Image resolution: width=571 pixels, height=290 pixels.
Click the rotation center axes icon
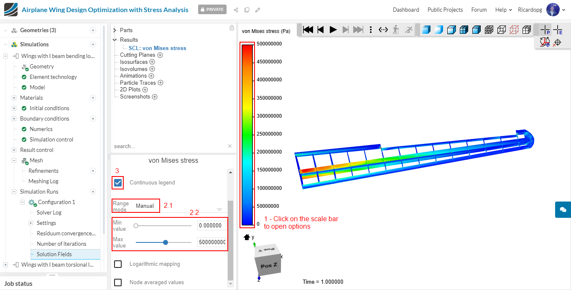[545, 42]
